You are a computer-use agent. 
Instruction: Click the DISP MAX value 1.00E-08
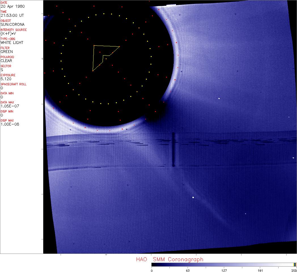pyautogui.click(x=10, y=124)
